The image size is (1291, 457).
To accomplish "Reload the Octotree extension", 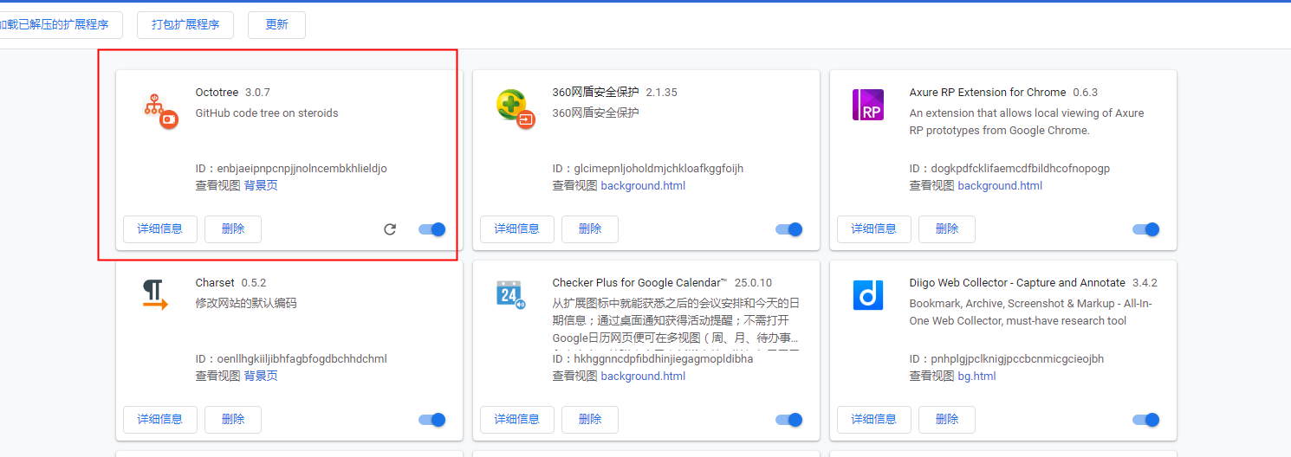I will coord(390,229).
